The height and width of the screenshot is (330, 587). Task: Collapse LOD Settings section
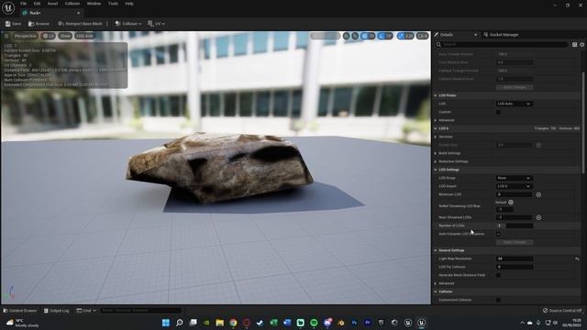tap(436, 170)
